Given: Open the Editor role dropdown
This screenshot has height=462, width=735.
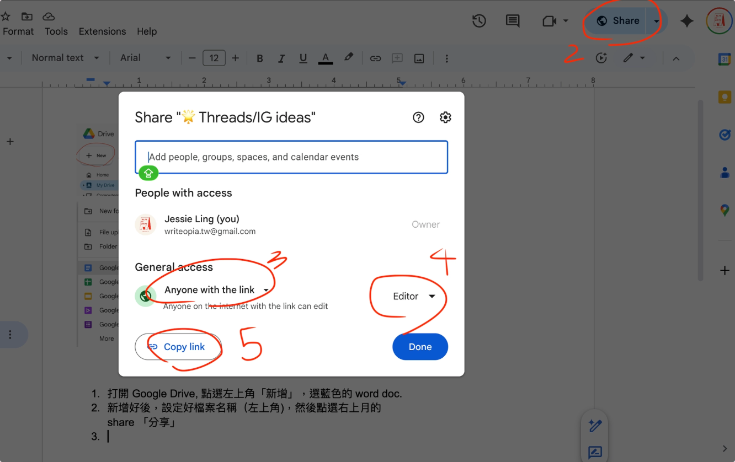Looking at the screenshot, I should (414, 296).
